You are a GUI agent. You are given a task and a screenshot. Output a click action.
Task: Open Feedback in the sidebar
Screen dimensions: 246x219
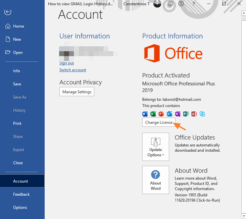(x=22, y=194)
